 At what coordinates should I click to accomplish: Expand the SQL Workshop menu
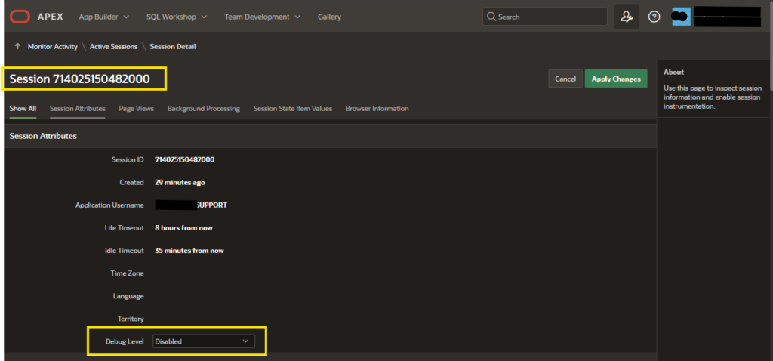(x=177, y=17)
